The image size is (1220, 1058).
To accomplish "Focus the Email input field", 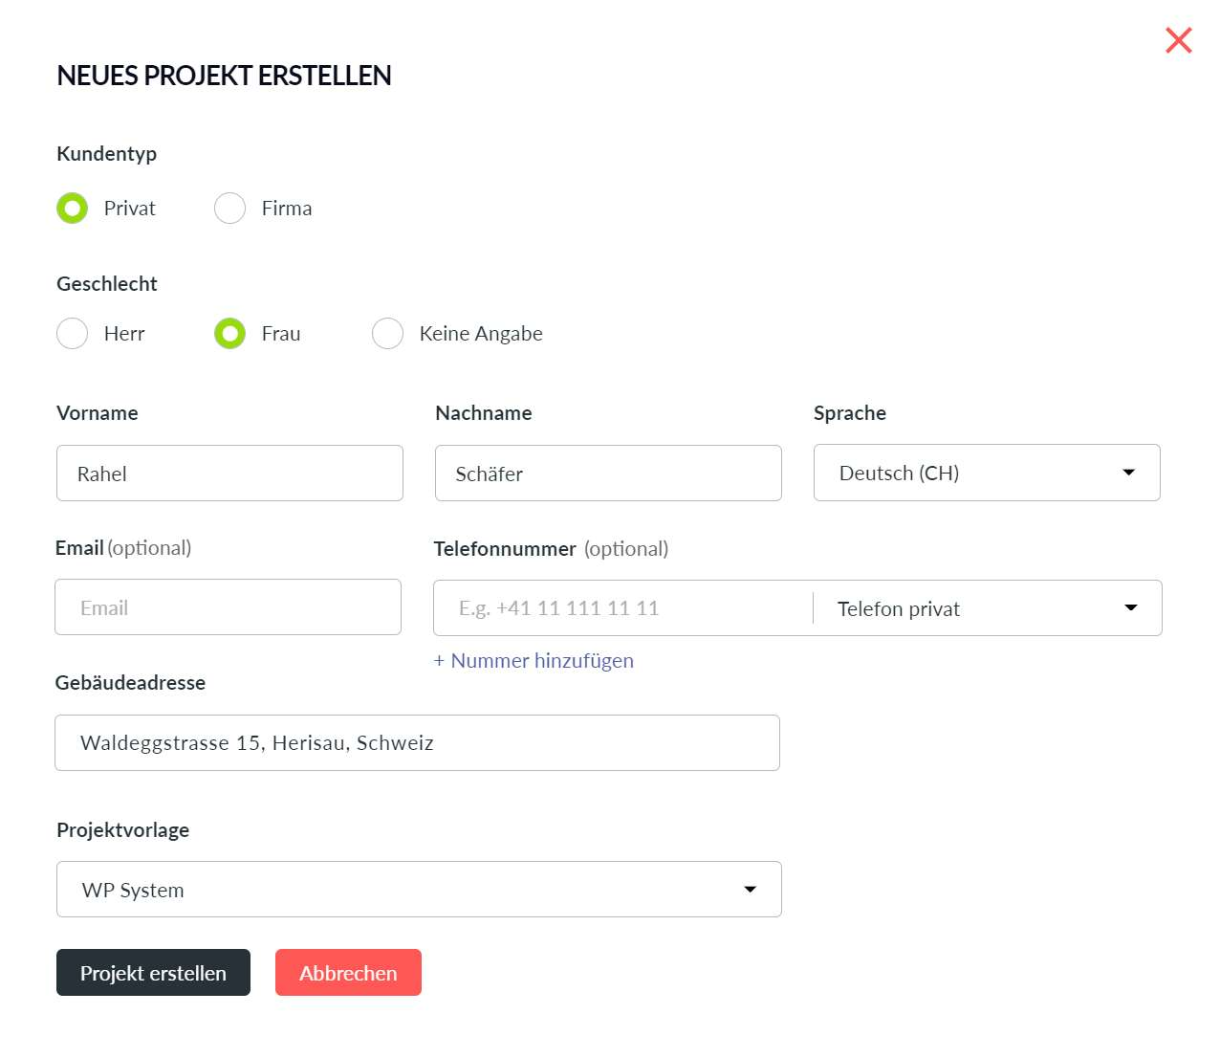I will tap(228, 607).
